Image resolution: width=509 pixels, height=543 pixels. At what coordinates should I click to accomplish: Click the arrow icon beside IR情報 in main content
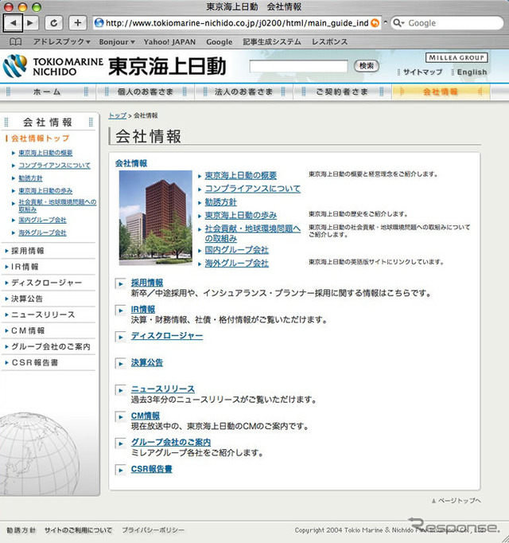[120, 311]
